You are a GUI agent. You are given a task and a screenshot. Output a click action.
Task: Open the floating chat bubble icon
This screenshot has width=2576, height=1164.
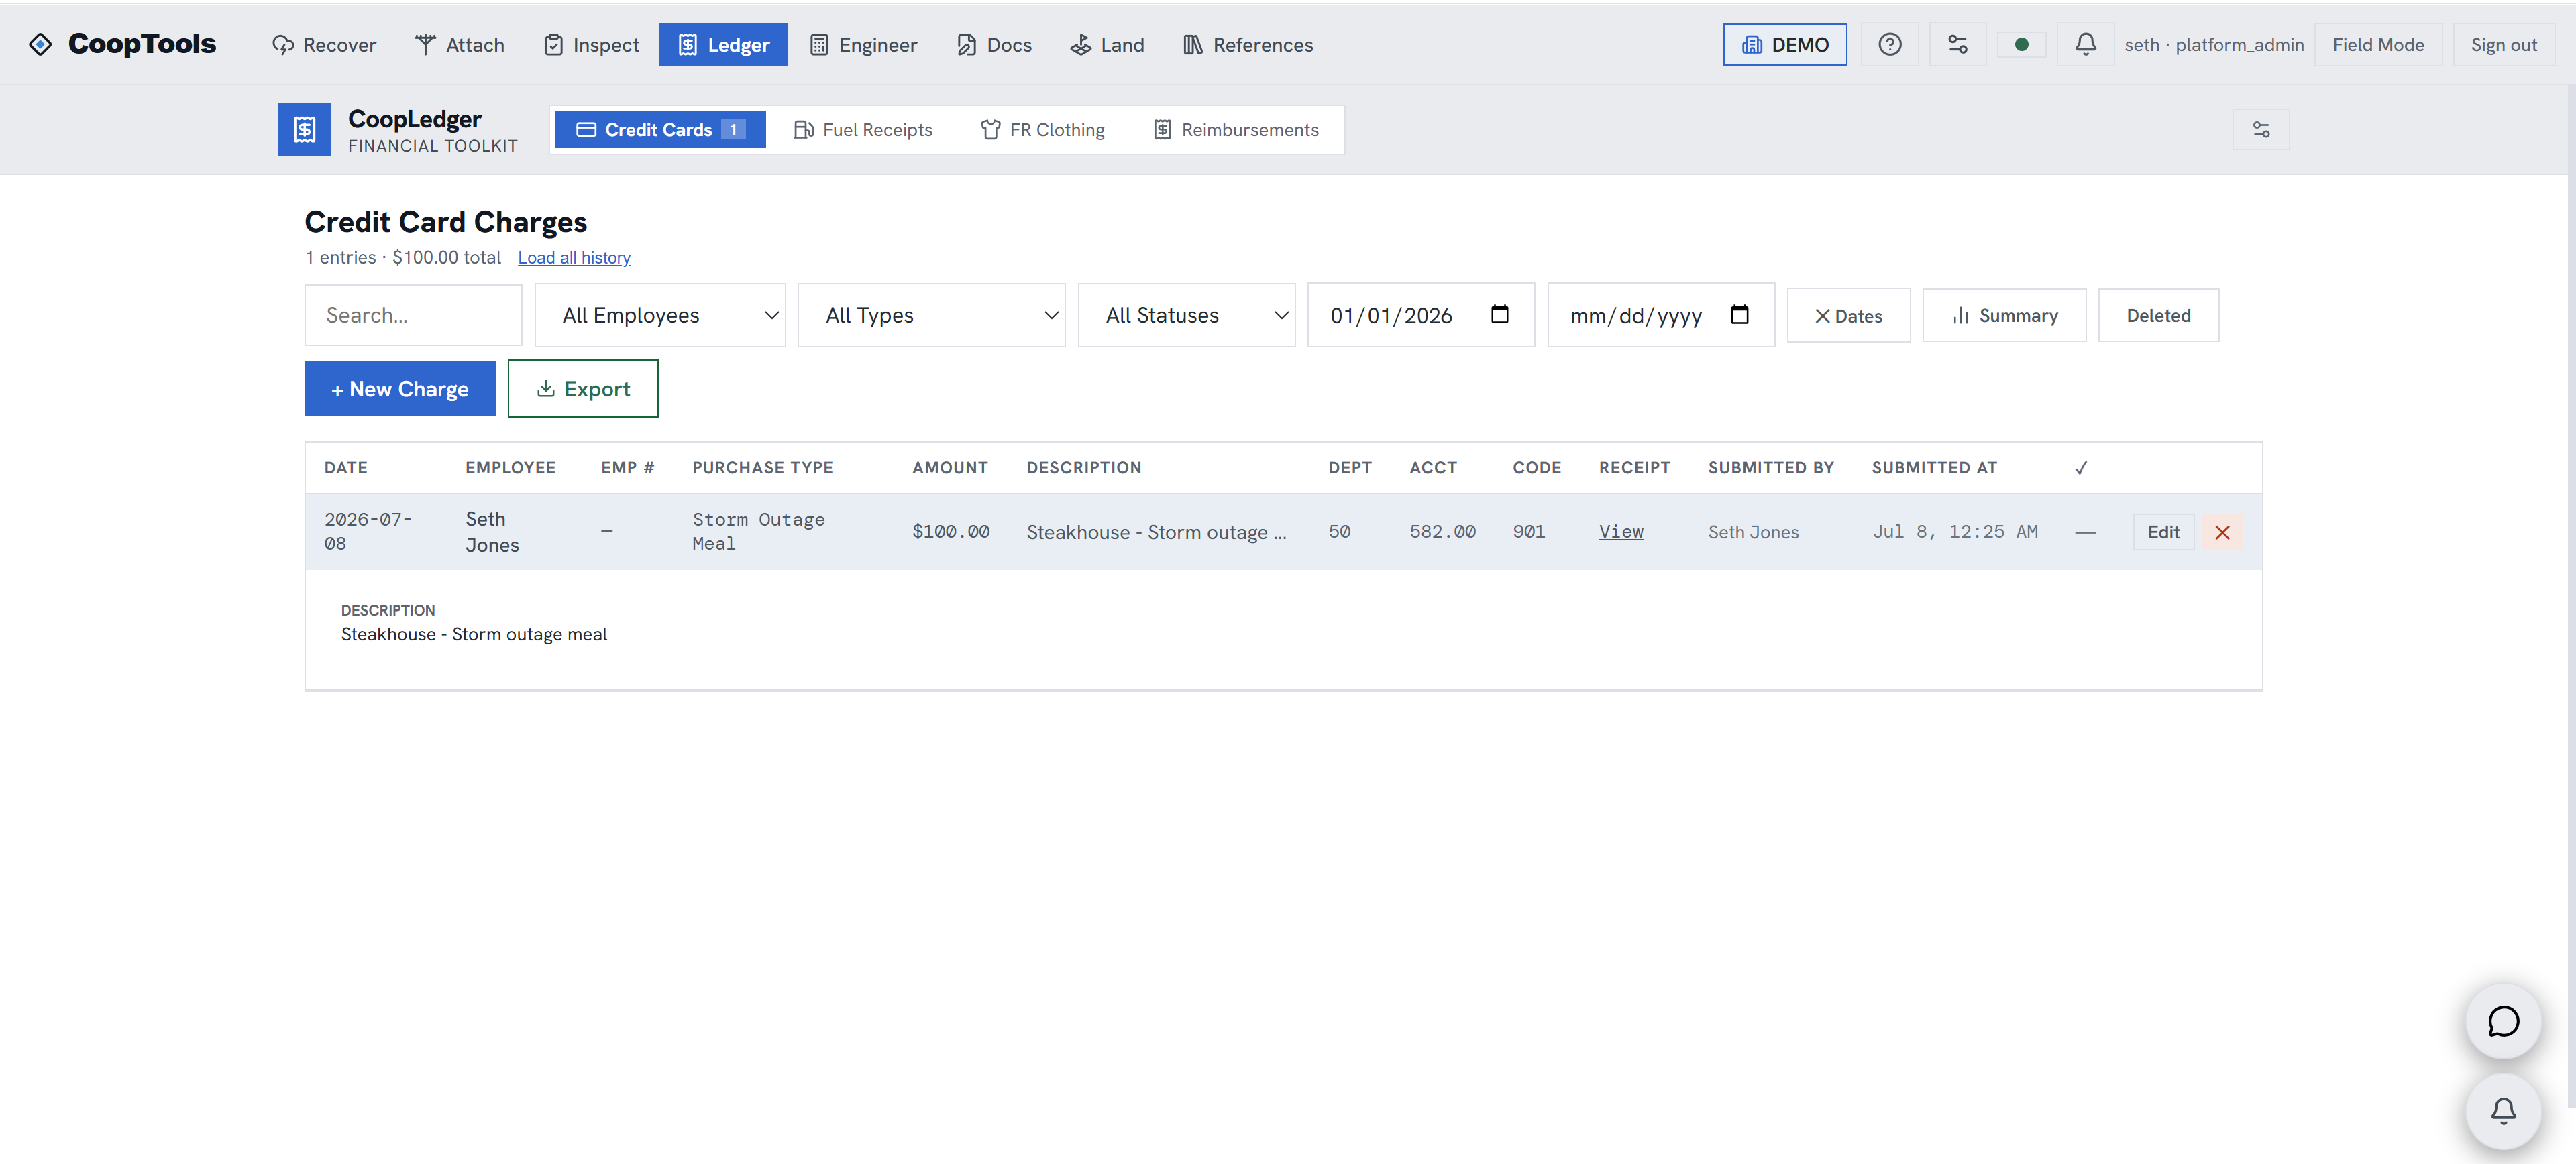click(x=2503, y=1021)
